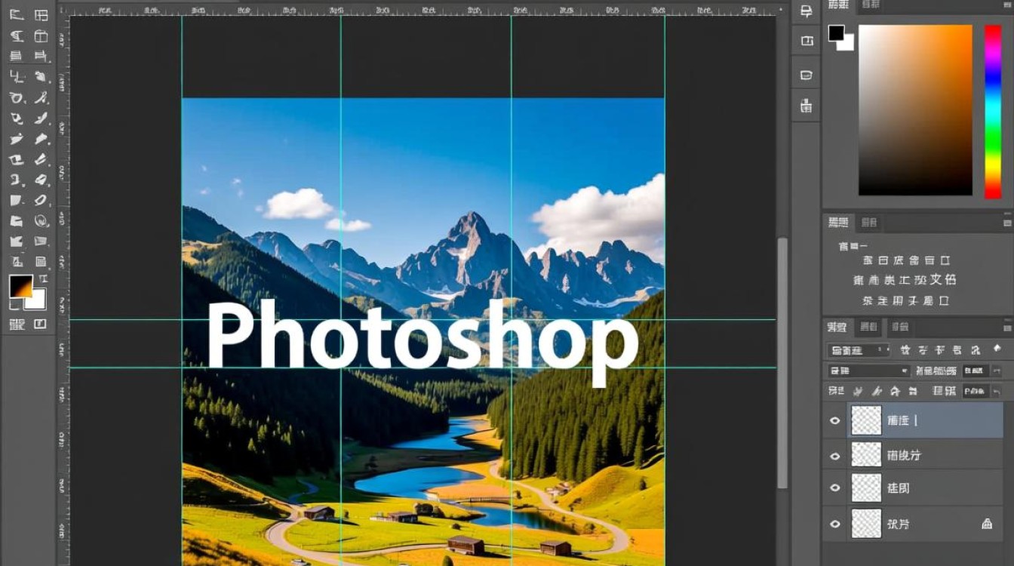Open the topmost icon in the collapsed panel strip
This screenshot has width=1014, height=566.
(806, 11)
